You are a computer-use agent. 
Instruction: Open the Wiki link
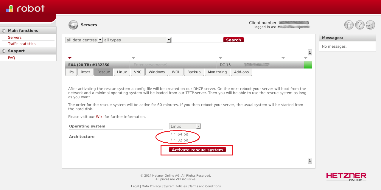click(99, 117)
